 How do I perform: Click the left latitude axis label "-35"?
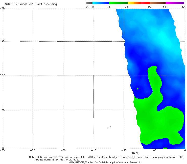click(x=2, y=110)
